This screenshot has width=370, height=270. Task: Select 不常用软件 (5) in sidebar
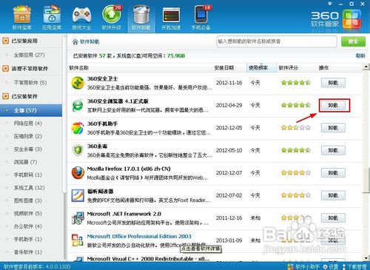point(30,83)
